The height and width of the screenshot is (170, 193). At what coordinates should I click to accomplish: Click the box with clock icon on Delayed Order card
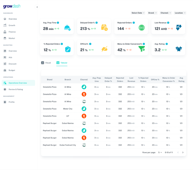[104, 28]
